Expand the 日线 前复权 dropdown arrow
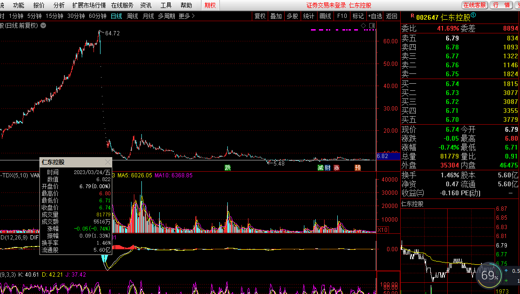 coord(43,25)
